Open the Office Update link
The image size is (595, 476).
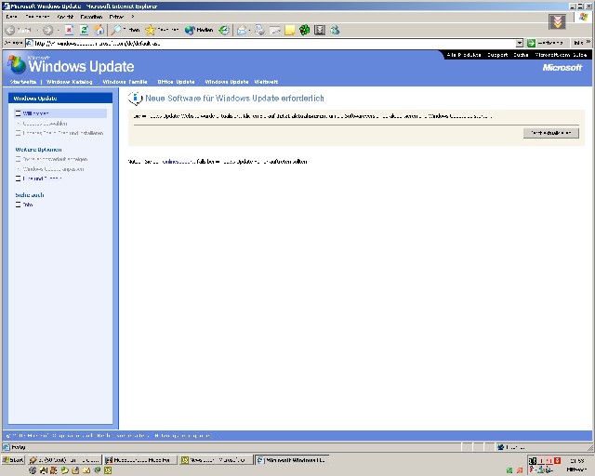(176, 82)
